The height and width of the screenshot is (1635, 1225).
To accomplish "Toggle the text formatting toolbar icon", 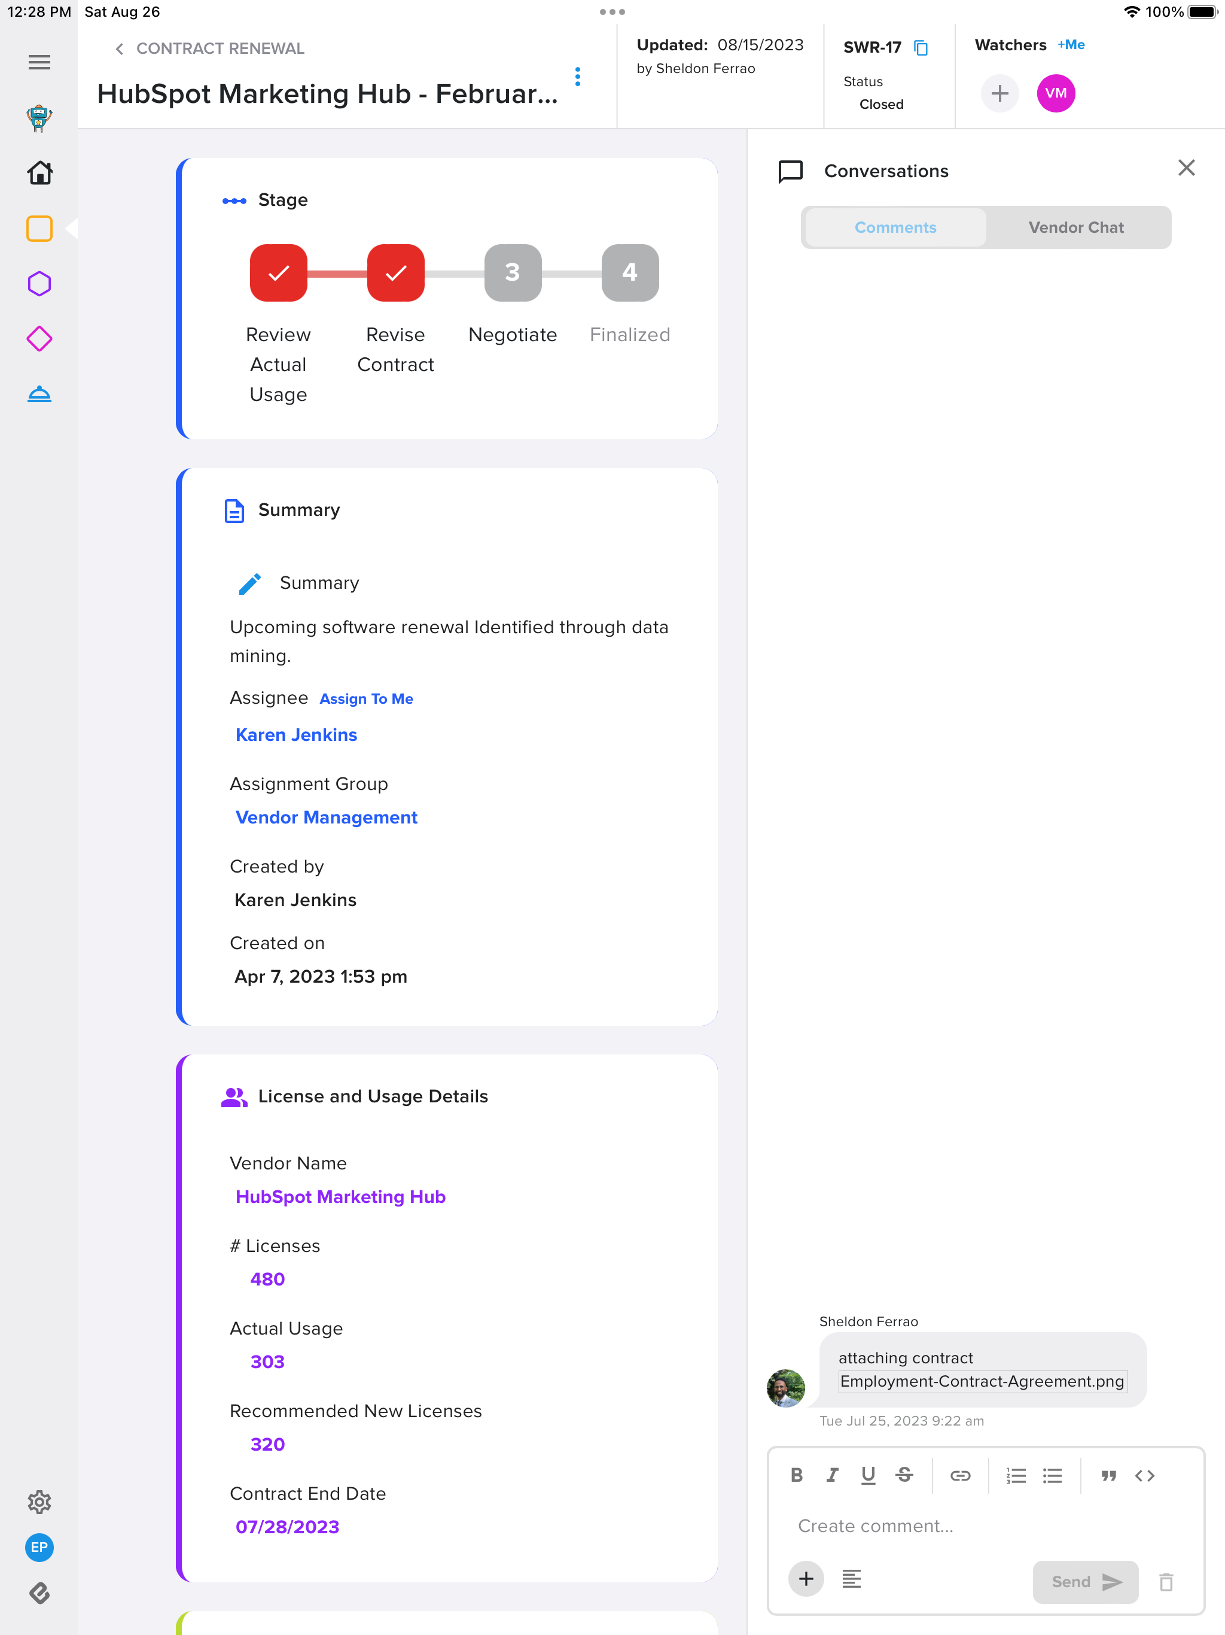I will click(x=851, y=1579).
